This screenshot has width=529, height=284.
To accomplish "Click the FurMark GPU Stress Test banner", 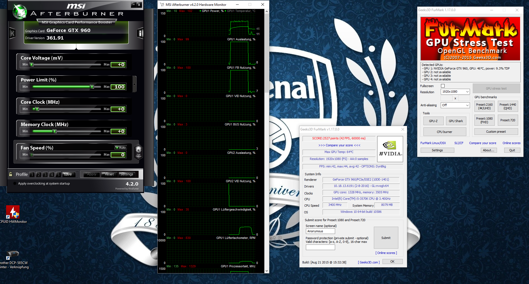I will click(x=470, y=39).
